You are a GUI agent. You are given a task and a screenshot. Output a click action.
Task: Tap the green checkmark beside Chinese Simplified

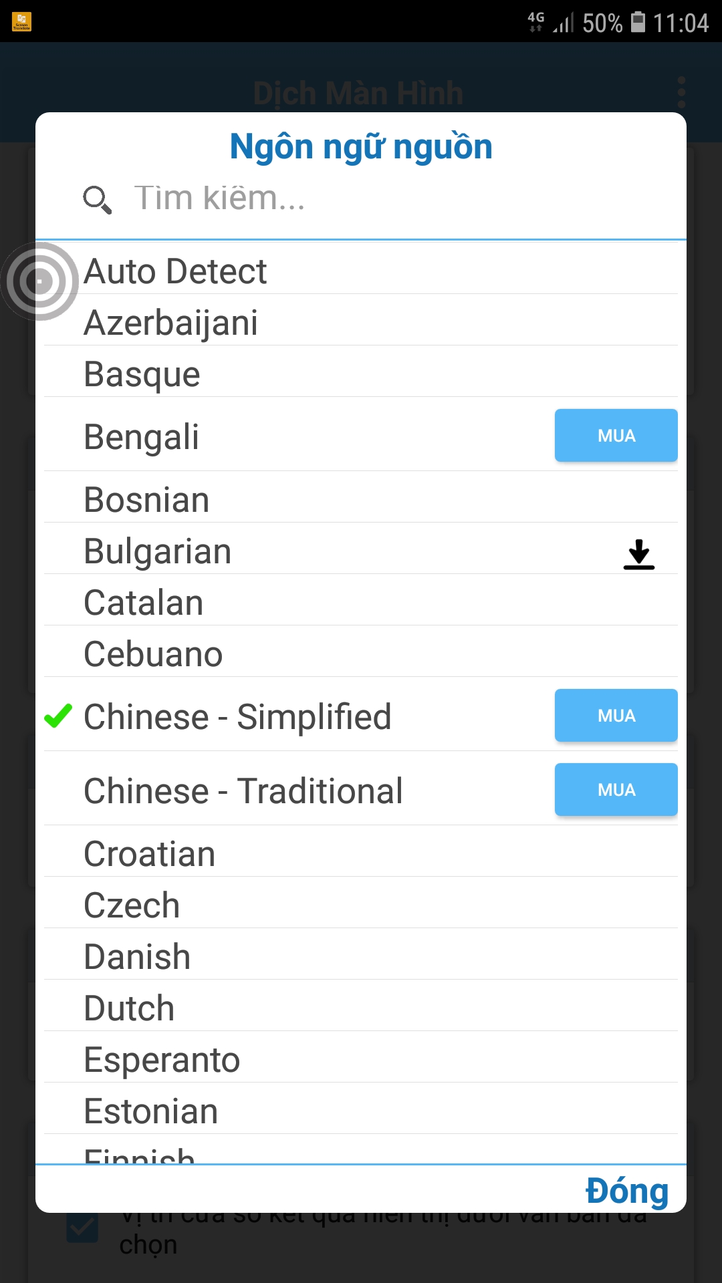pos(58,716)
